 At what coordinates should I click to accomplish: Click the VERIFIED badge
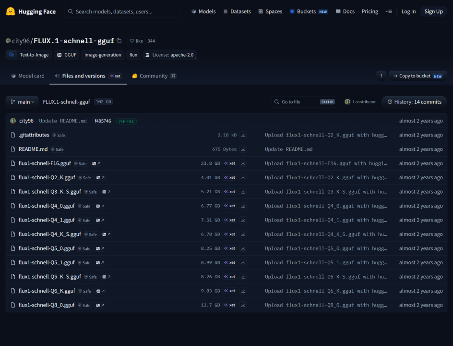126,121
